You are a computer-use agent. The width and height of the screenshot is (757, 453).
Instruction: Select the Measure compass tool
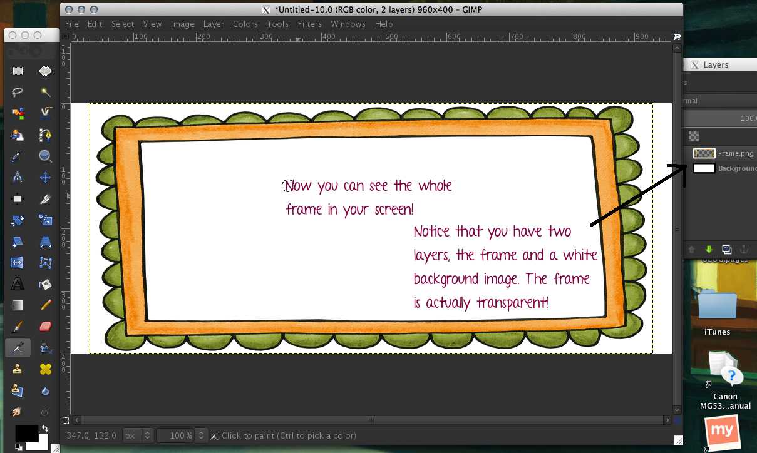18,178
